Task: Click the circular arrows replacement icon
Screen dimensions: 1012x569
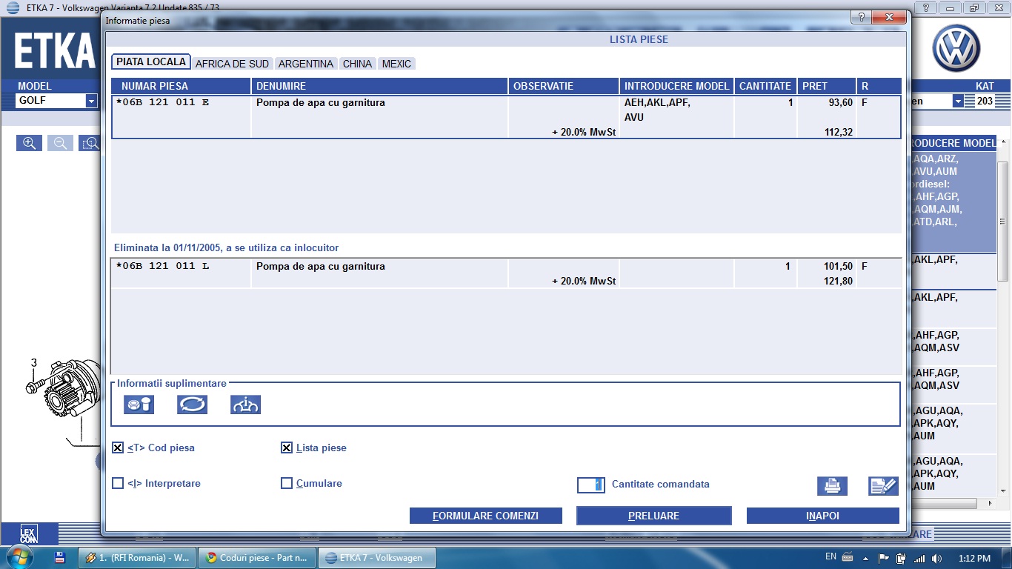Action: click(x=192, y=405)
